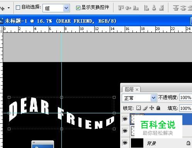Hide the 背景 layer via its eye icon

coord(125,143)
